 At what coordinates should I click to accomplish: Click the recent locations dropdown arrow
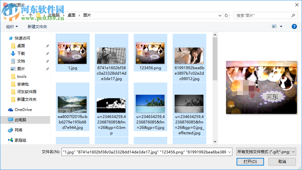tap(24, 15)
